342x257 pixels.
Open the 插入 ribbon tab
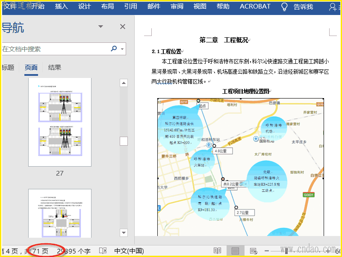tap(62, 6)
